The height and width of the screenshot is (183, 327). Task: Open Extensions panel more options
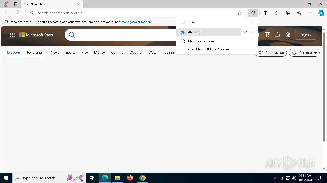pos(251,22)
